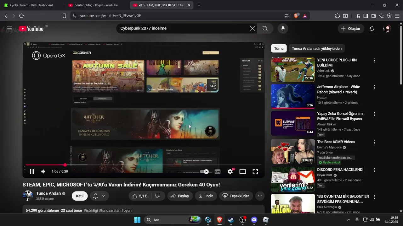Start voice search with microphone
The image size is (403, 226).
pos(283,29)
